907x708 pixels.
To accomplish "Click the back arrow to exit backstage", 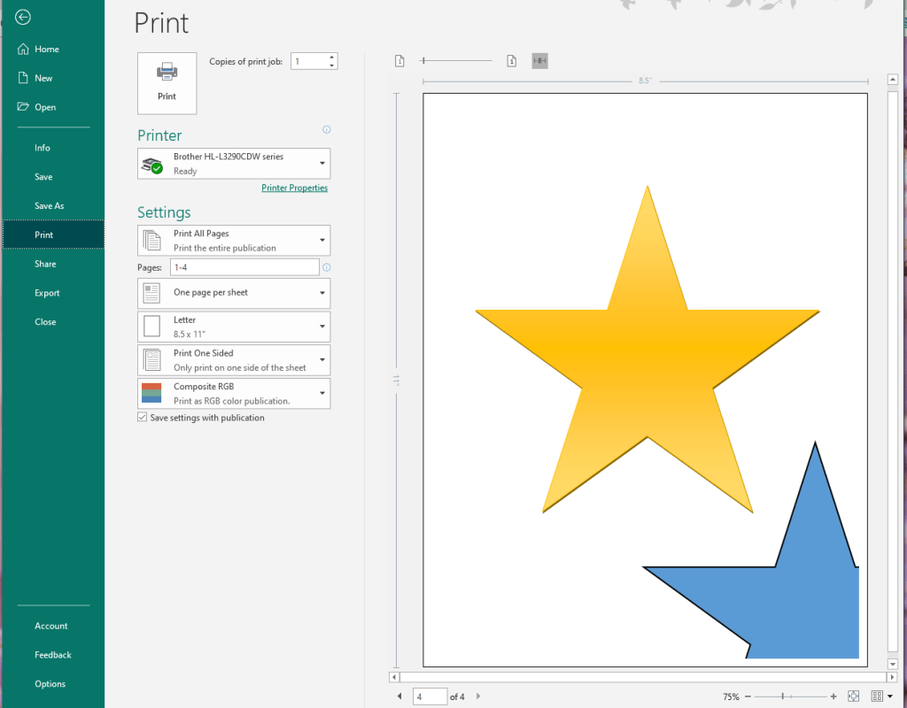I will pos(23,17).
